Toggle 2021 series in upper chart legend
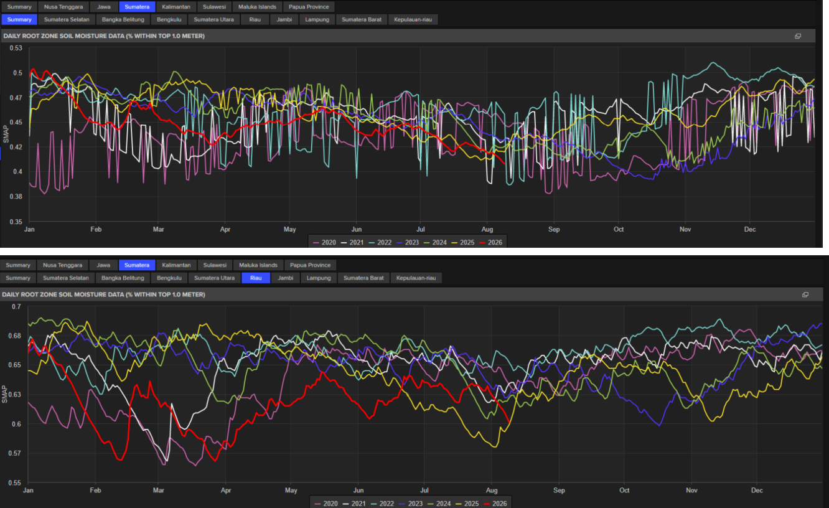Image resolution: width=829 pixels, height=508 pixels. pyautogui.click(x=352, y=242)
